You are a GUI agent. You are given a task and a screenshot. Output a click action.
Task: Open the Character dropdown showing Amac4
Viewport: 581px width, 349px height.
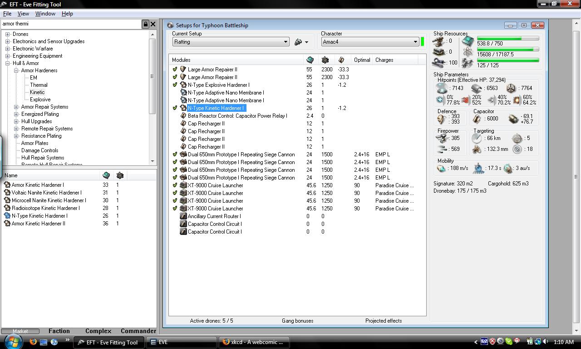(370, 42)
